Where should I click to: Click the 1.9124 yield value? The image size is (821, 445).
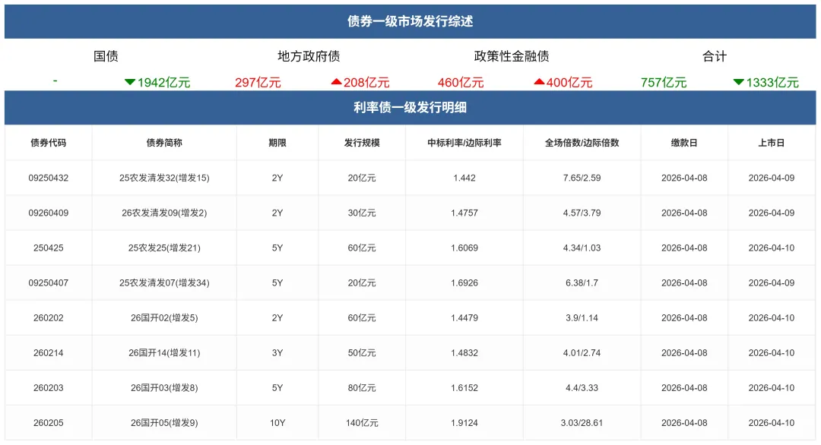pyautogui.click(x=464, y=422)
